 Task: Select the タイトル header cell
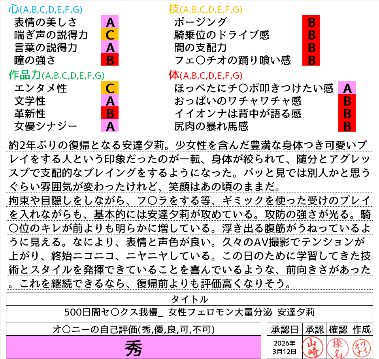(190, 299)
